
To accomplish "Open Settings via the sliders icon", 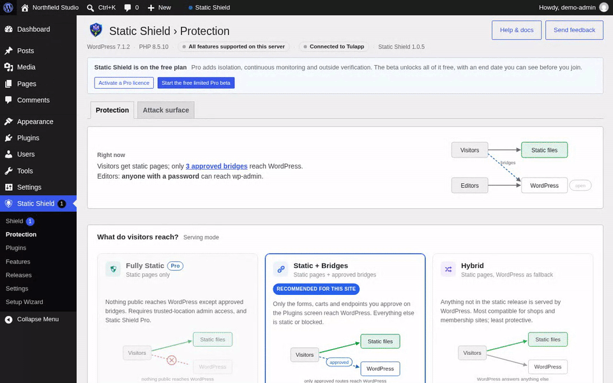I will (x=8, y=187).
